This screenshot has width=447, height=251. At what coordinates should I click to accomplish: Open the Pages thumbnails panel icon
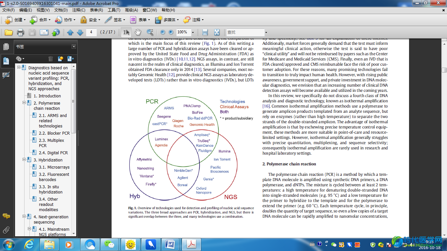point(6,47)
